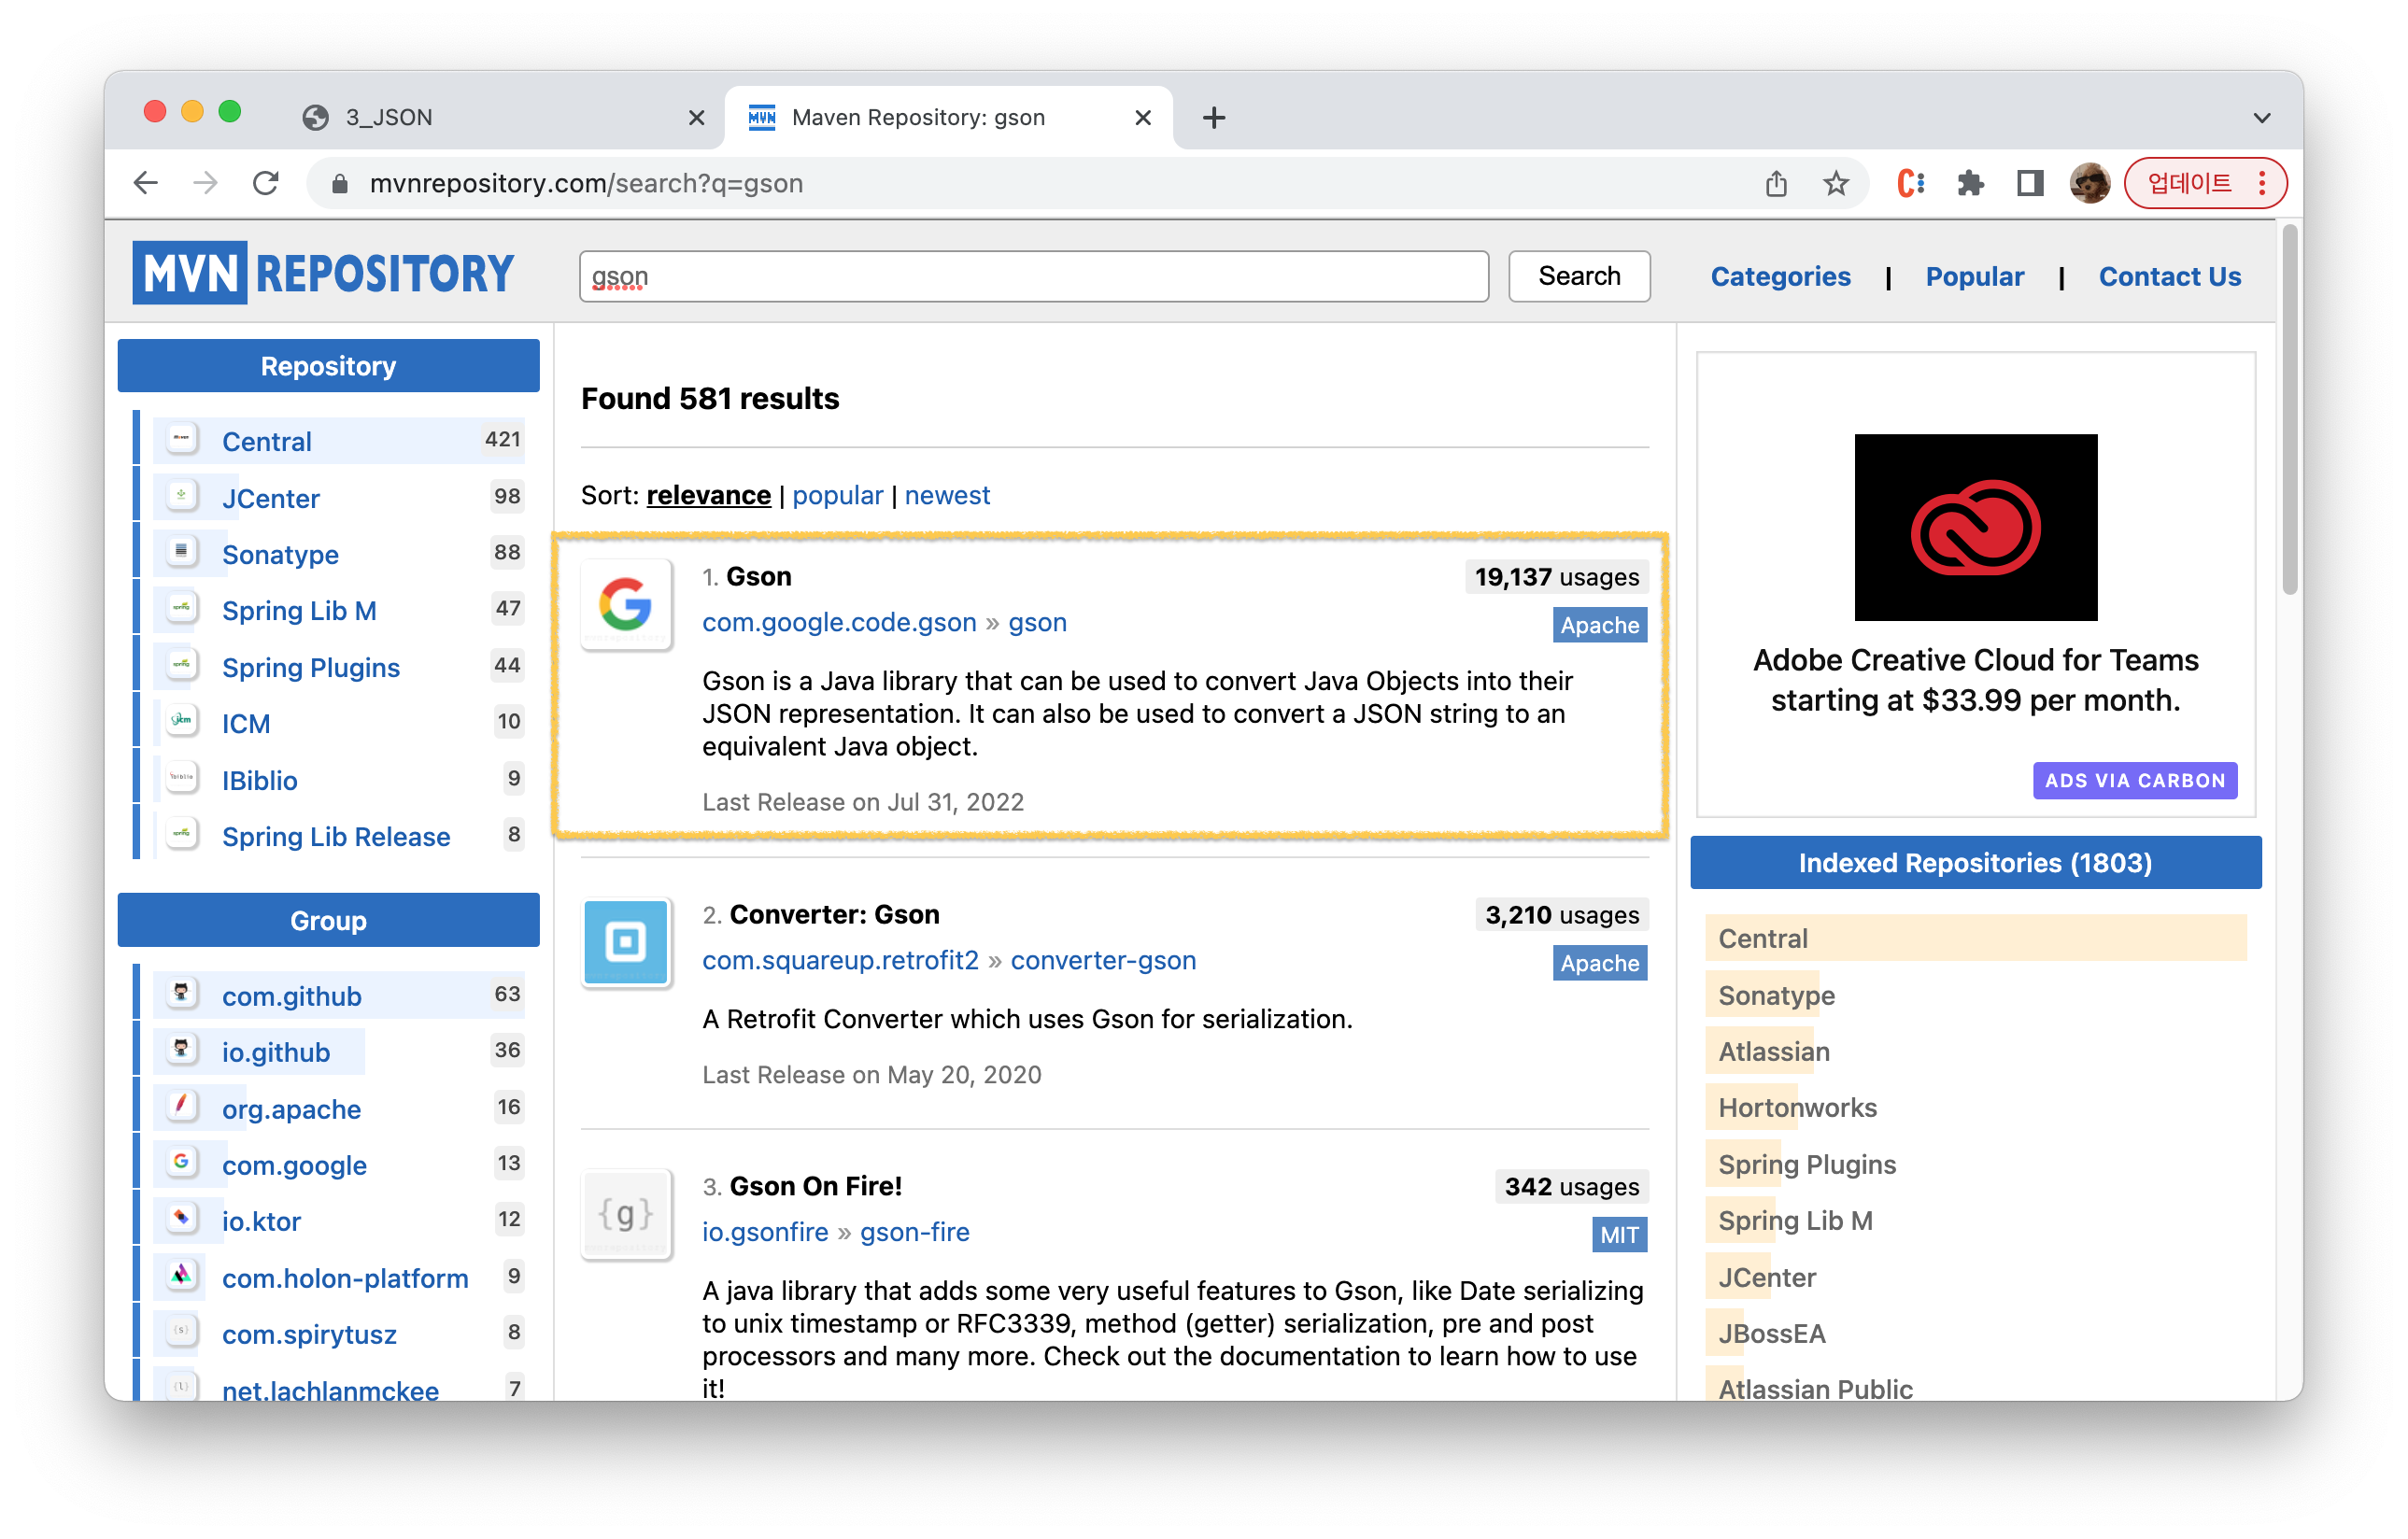The width and height of the screenshot is (2408, 1539).
Task: Close the 3_JSON tab
Action: point(696,118)
